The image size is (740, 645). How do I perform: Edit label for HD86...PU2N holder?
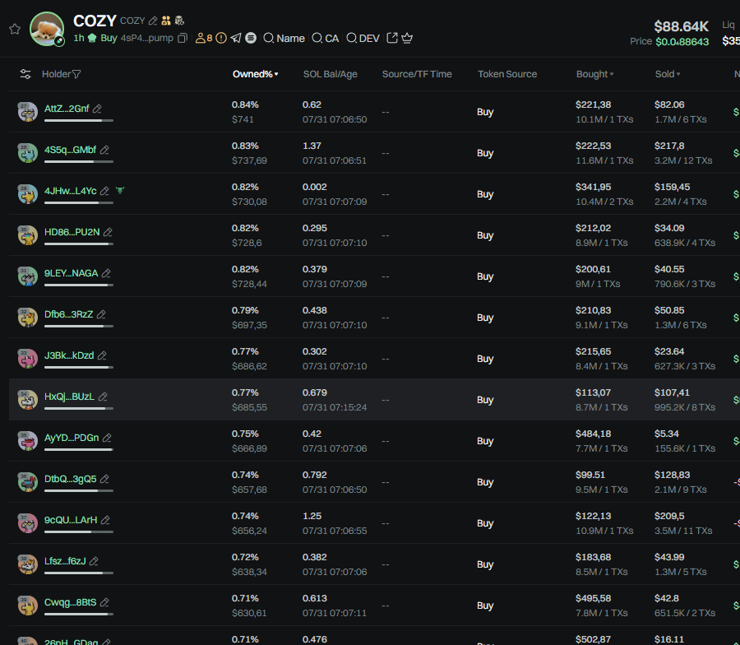click(x=108, y=232)
